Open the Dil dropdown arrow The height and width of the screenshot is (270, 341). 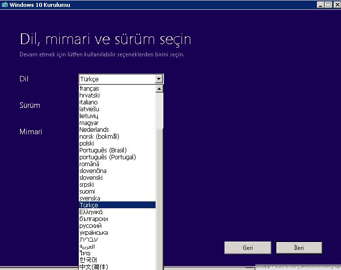click(159, 79)
